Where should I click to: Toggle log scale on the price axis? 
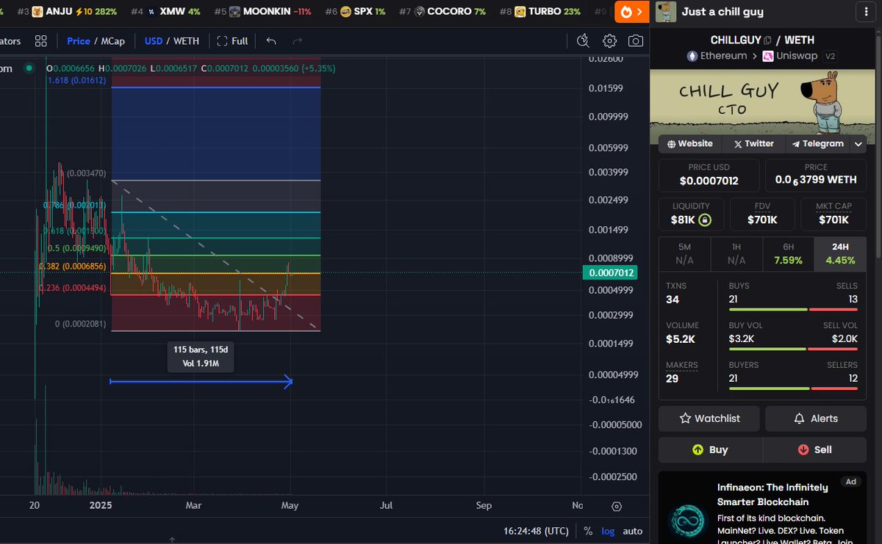(608, 531)
